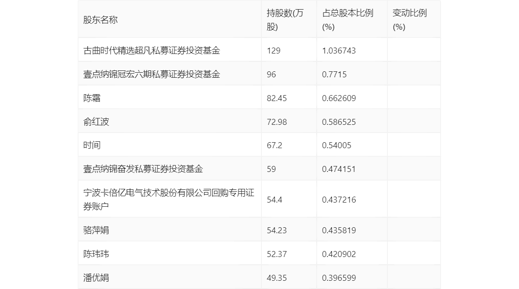
Task: Click percentage value 0.396599
Action: point(339,278)
